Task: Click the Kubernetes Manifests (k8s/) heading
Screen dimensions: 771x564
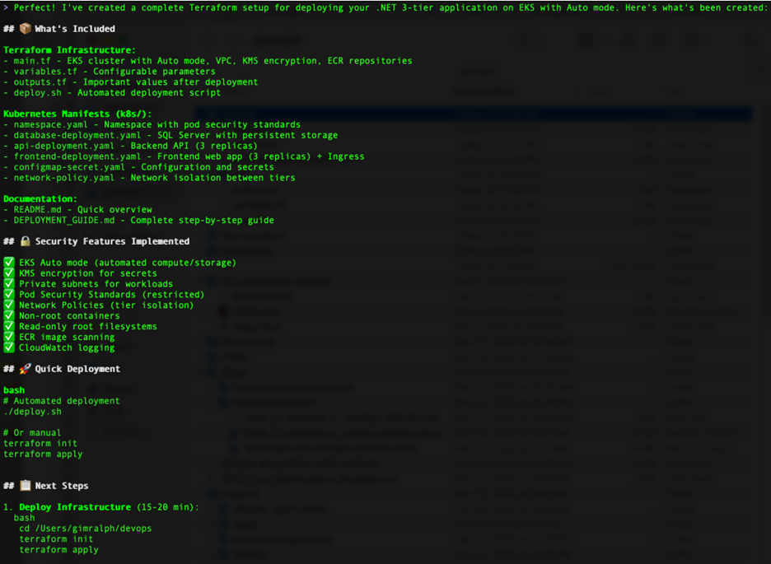Action: [77, 114]
